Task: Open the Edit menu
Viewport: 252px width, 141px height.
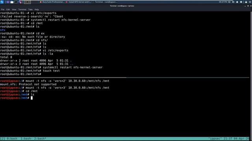Action: [x=8, y=9]
